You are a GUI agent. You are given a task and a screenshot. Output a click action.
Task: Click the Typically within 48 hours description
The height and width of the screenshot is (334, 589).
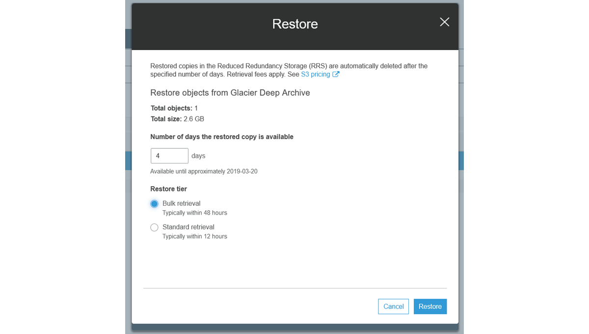tap(194, 213)
